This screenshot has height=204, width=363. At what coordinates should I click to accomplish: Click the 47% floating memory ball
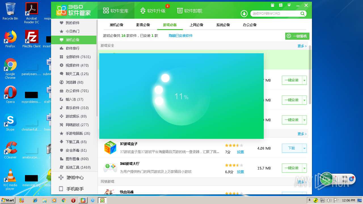[x=326, y=179]
